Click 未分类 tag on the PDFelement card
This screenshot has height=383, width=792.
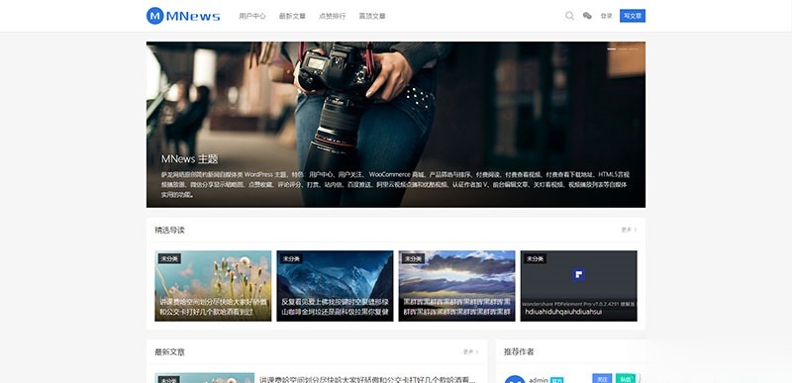[535, 258]
